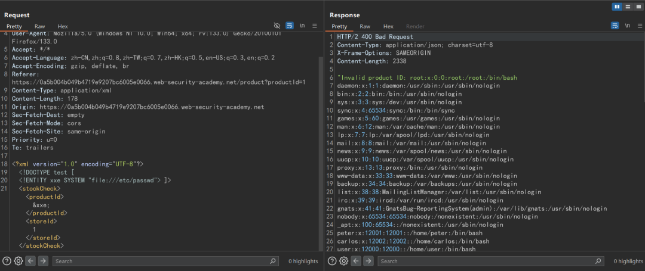Click the www-data passwd entry line
The height and width of the screenshot is (271, 645).
point(427,176)
